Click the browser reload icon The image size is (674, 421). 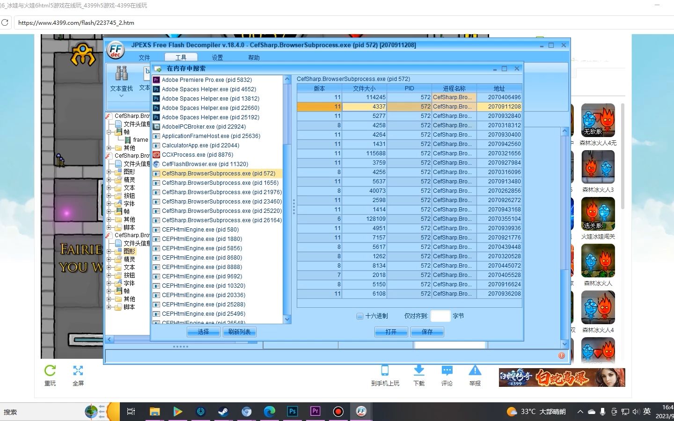pos(5,22)
